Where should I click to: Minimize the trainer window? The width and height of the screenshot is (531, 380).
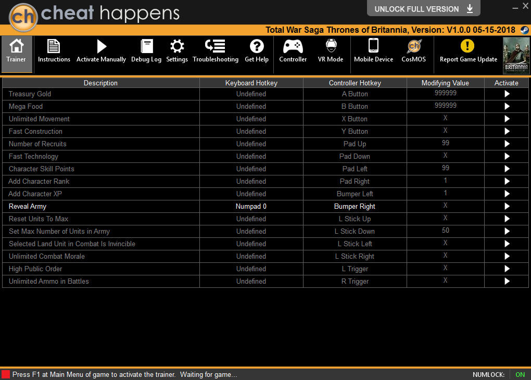pos(515,7)
